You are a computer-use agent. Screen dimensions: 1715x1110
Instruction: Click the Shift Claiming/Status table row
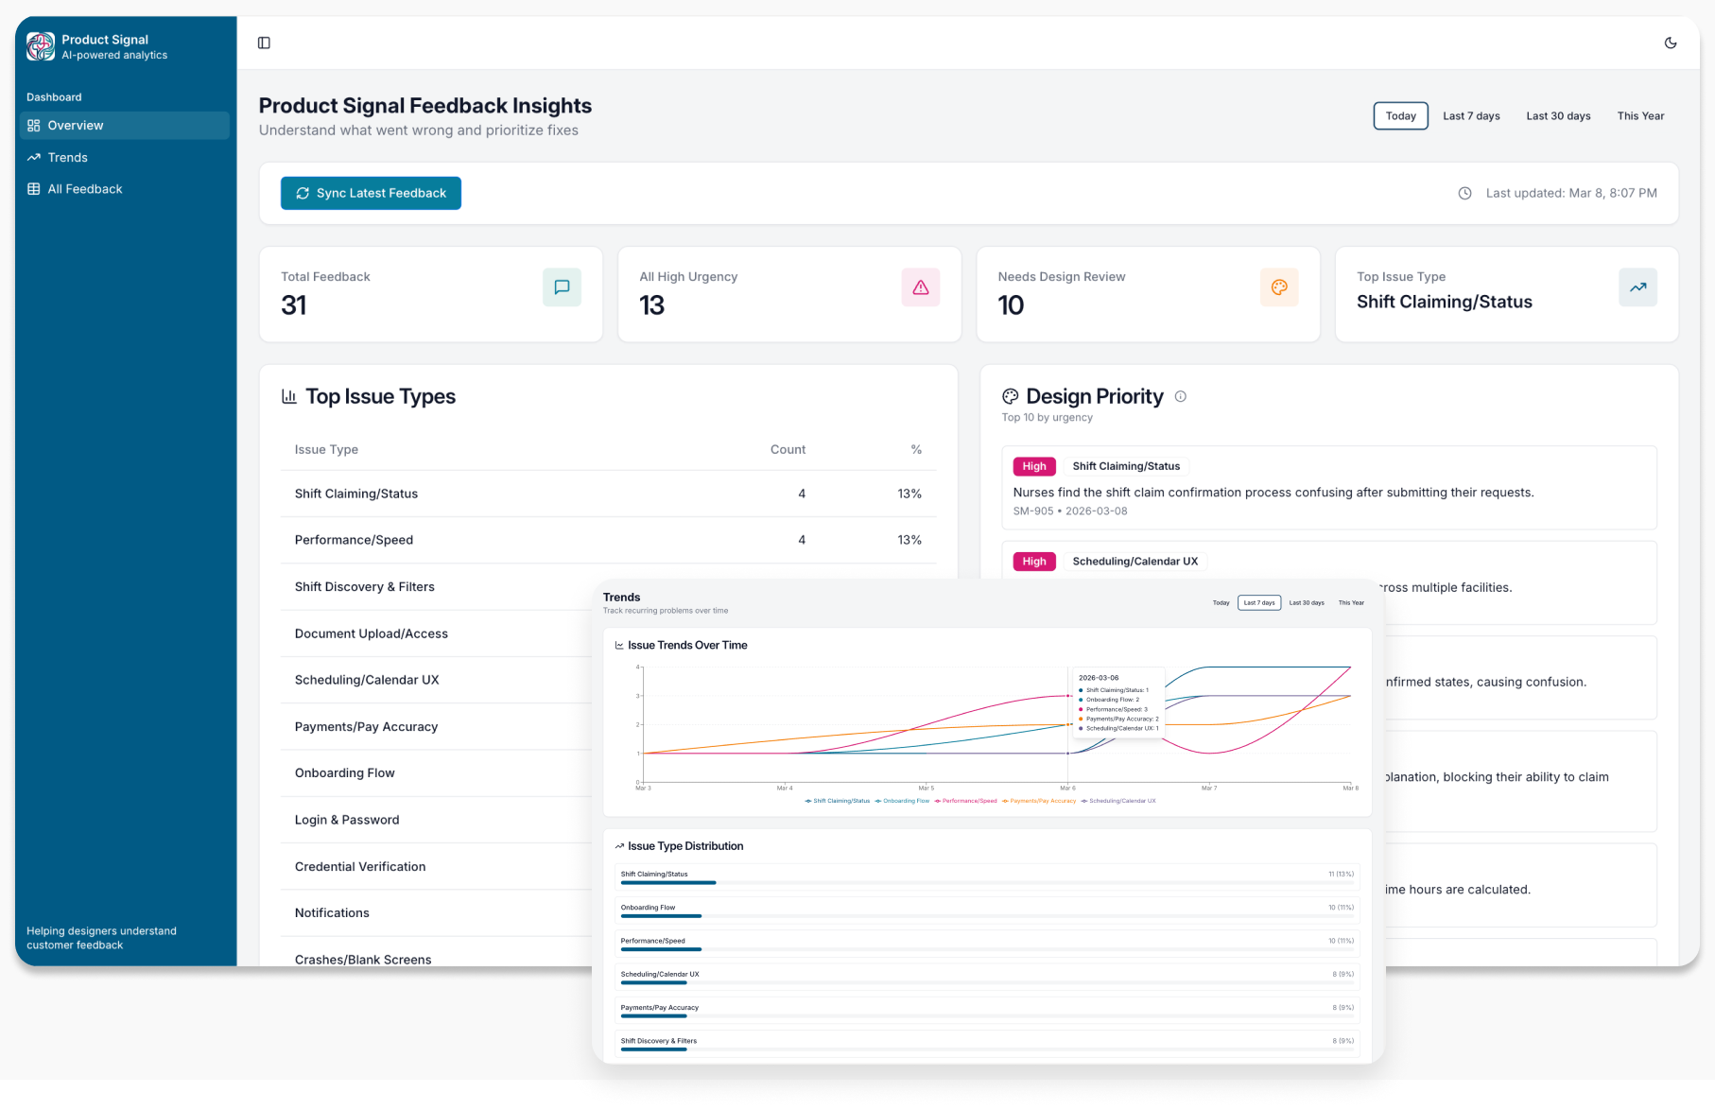[x=609, y=494]
